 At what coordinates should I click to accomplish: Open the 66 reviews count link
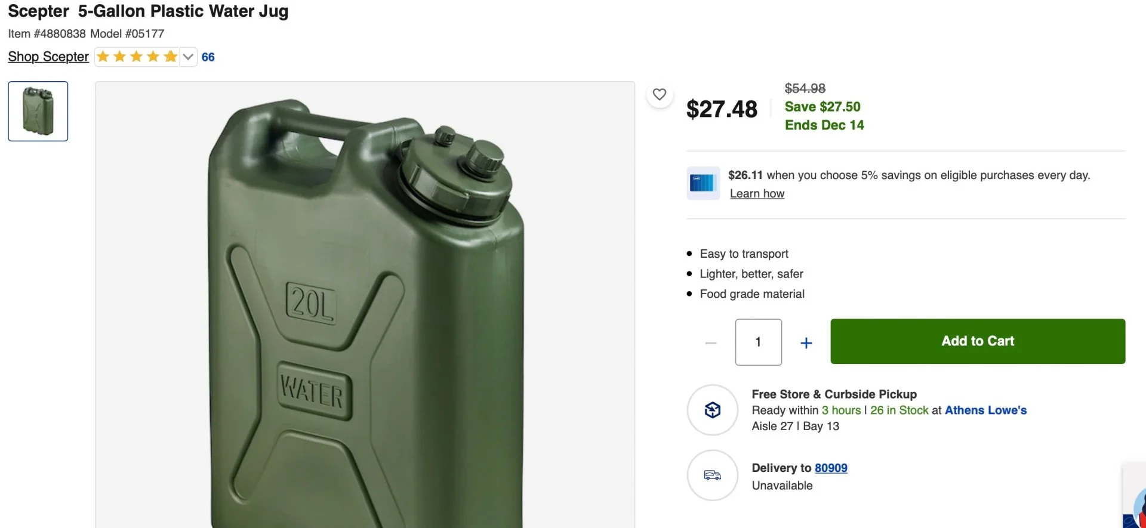208,57
